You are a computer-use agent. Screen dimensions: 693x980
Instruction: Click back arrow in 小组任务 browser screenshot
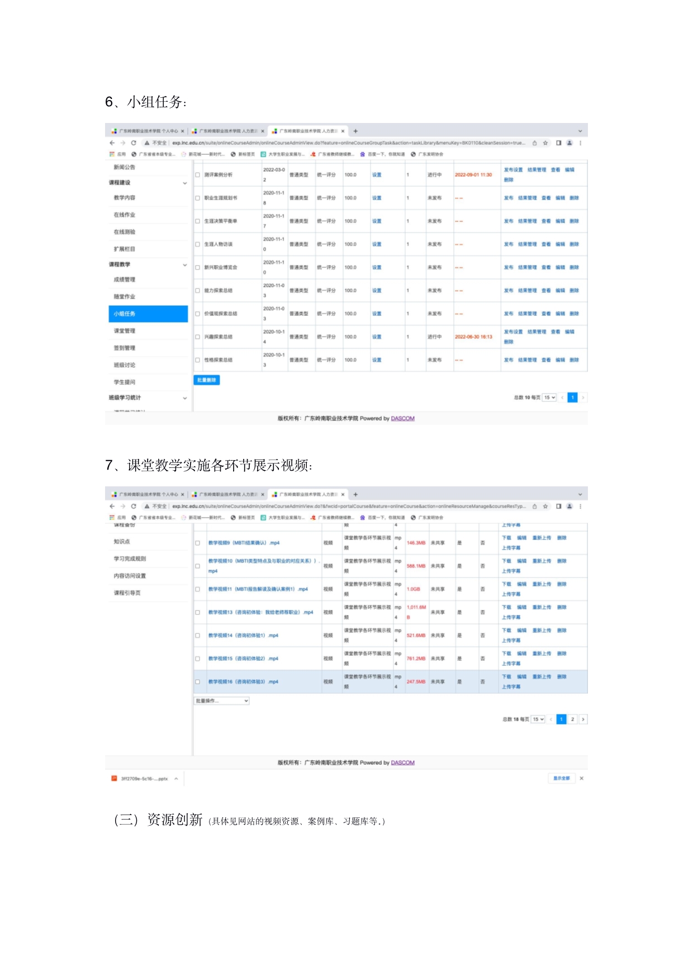(x=112, y=143)
